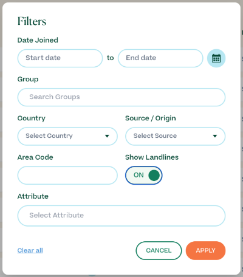Image resolution: width=243 pixels, height=277 pixels.
Task: Focus the Search Groups field
Action: (122, 97)
